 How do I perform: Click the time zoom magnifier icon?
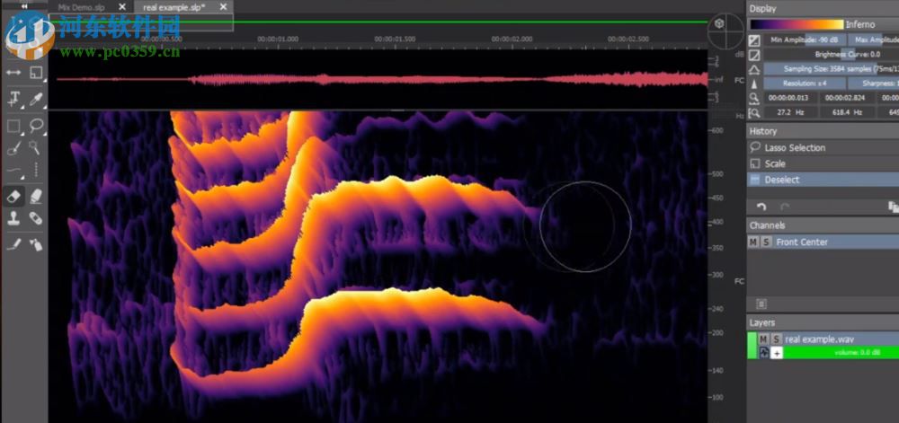pyautogui.click(x=754, y=98)
